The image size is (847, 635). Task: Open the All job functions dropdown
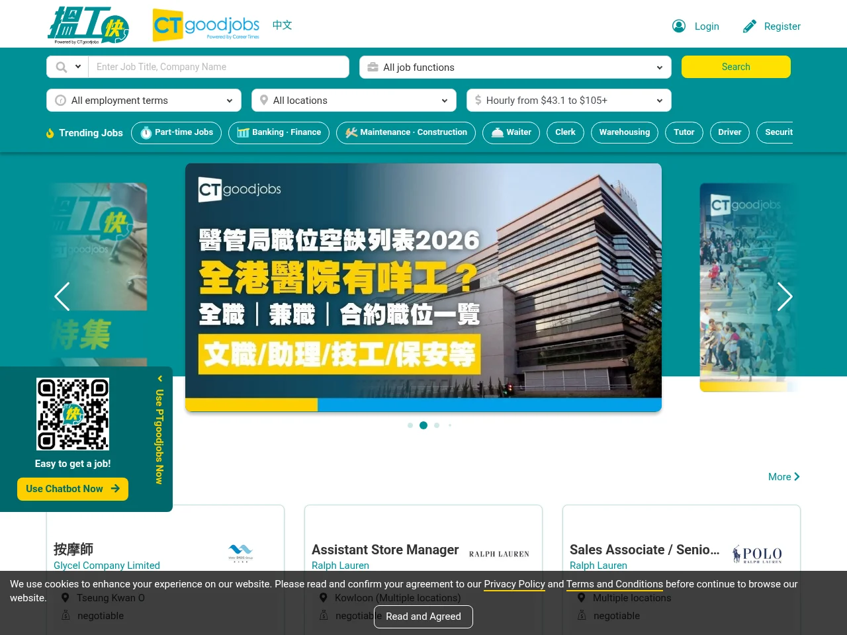(x=515, y=67)
